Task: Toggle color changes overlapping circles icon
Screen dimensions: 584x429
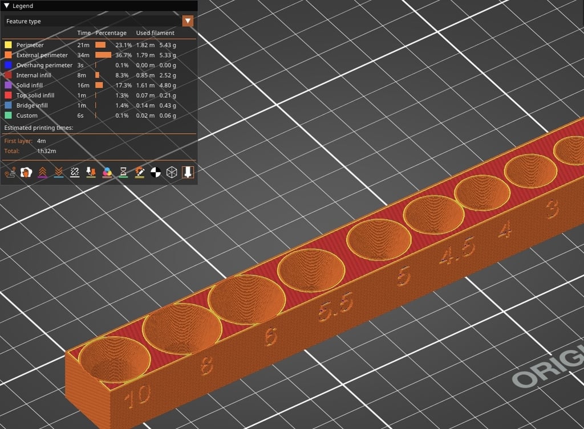Action: pos(107,172)
